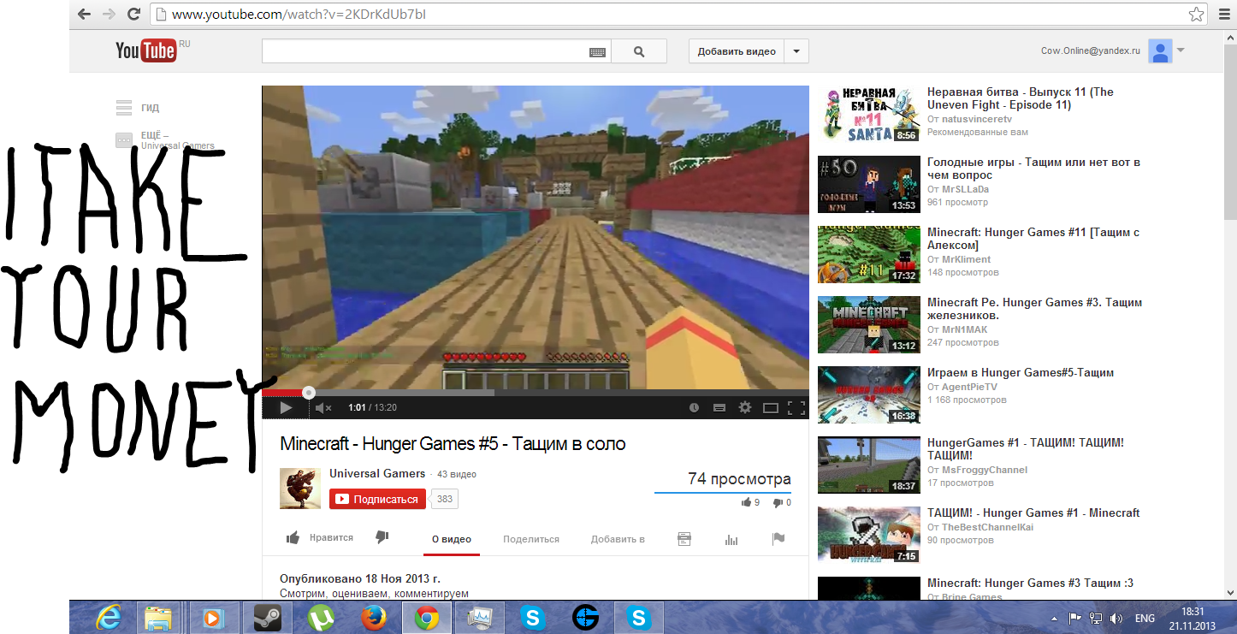Bookmark this page with the star

1196,15
